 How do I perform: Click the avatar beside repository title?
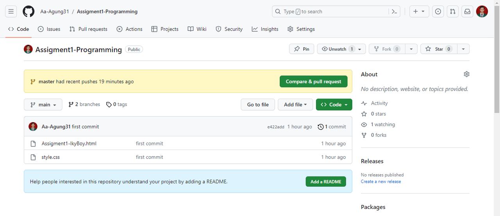(28, 49)
